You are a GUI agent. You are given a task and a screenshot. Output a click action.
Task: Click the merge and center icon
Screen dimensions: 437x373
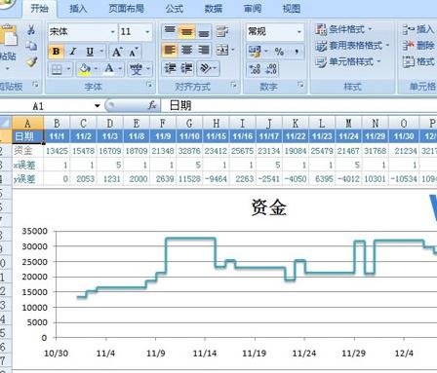222,50
